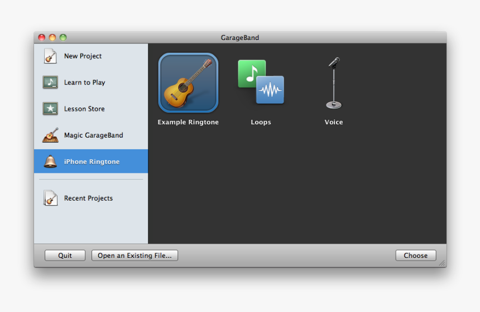The height and width of the screenshot is (312, 480).
Task: Select the Example Ringtone guitar thumbnail
Action: (x=188, y=83)
